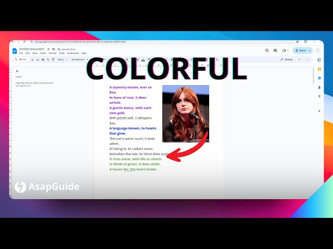
Task: Open the Insert menu
Action: [x=43, y=53]
